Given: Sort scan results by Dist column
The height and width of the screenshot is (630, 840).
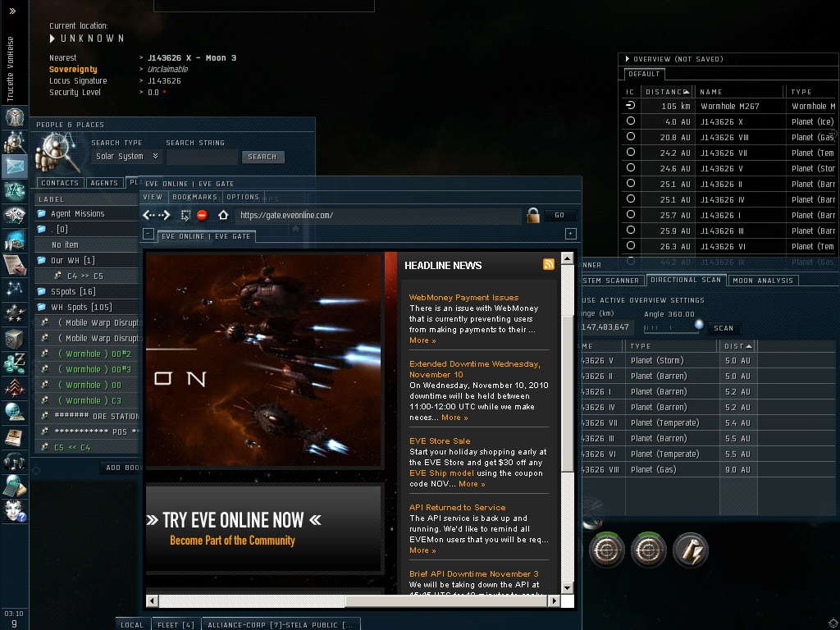Looking at the screenshot, I should (x=737, y=346).
